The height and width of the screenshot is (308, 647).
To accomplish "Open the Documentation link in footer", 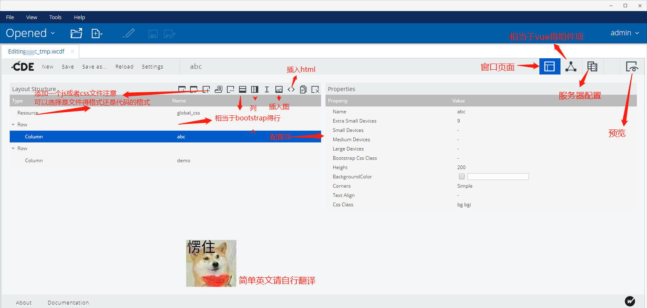I will click(68, 302).
